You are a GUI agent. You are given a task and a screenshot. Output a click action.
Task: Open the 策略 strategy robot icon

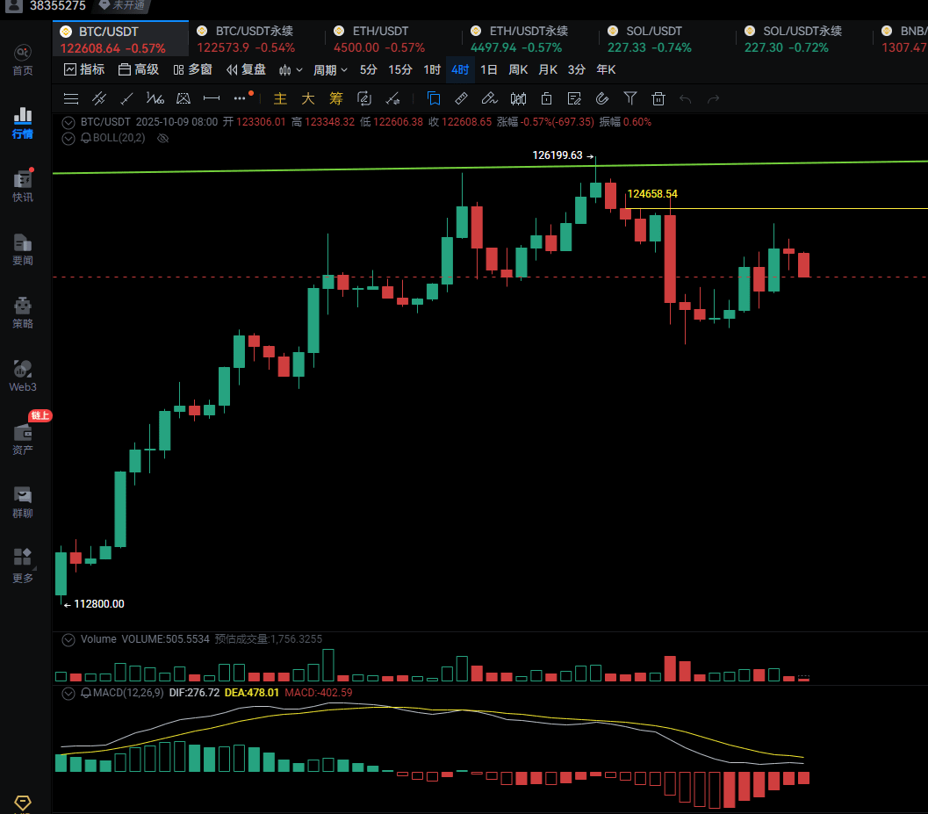(x=23, y=312)
